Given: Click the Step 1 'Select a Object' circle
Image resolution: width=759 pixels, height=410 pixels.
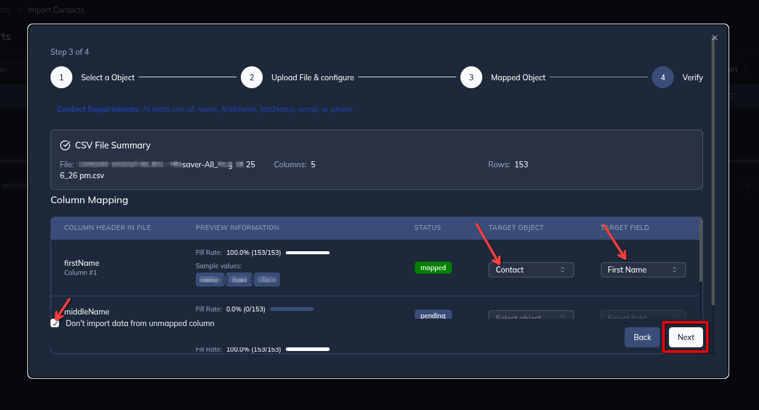Looking at the screenshot, I should 61,77.
